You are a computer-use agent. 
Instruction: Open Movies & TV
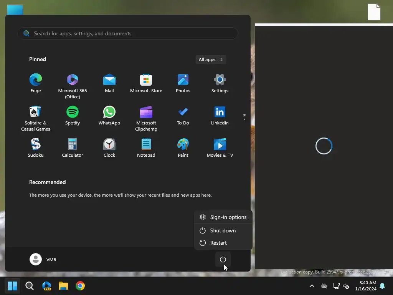220,148
